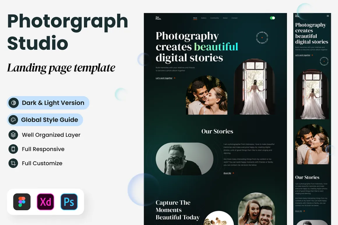This screenshot has width=338, height=225.
Task: Open the Work nav item
Action: point(195,18)
